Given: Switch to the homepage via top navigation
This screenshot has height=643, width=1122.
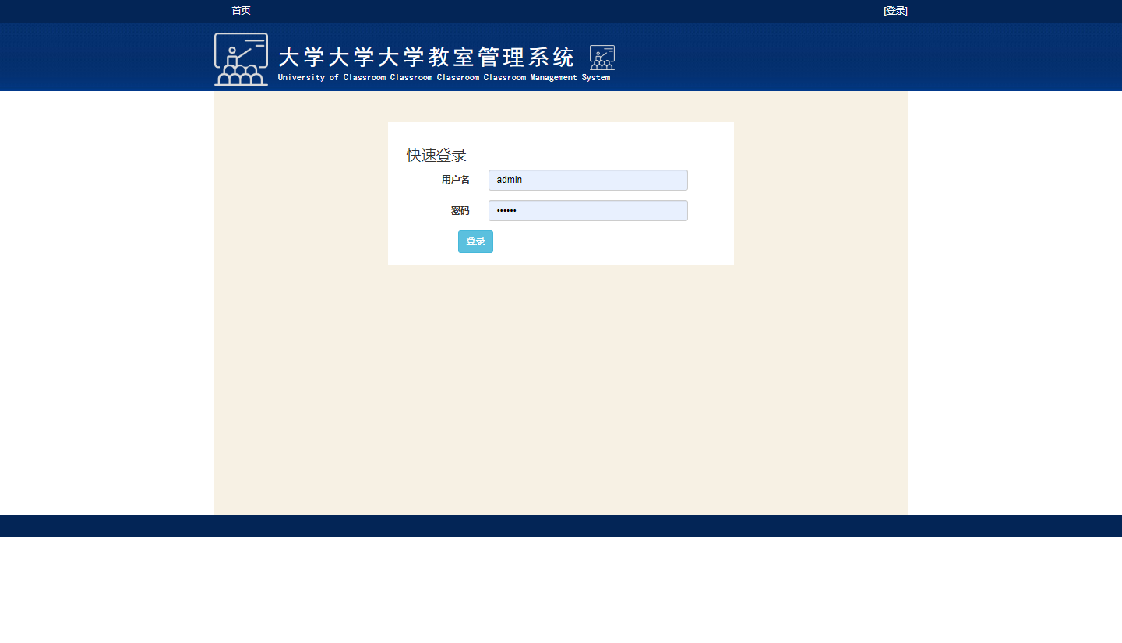Looking at the screenshot, I should (241, 11).
